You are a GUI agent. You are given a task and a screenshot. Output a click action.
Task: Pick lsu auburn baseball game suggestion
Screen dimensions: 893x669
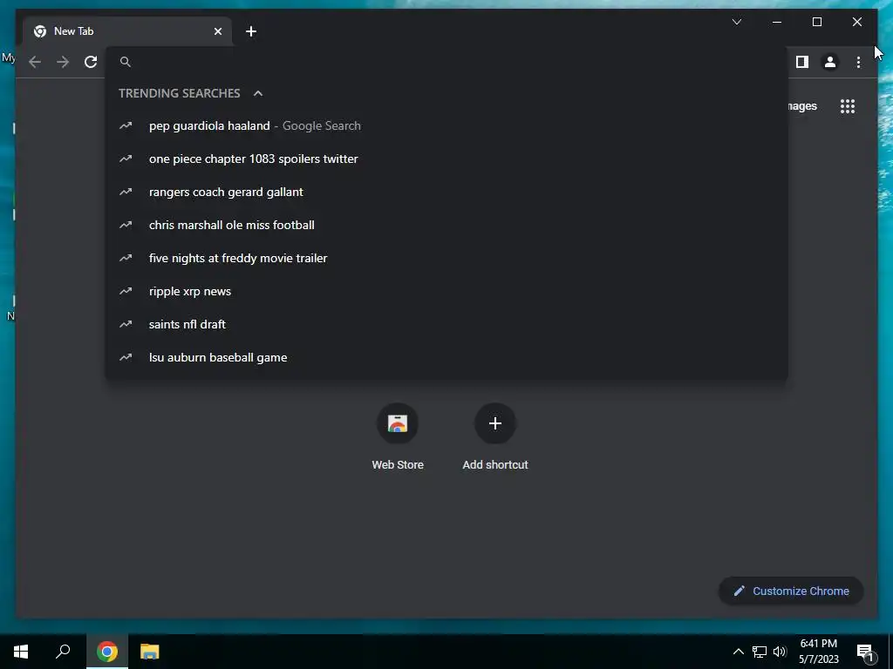(x=446, y=357)
